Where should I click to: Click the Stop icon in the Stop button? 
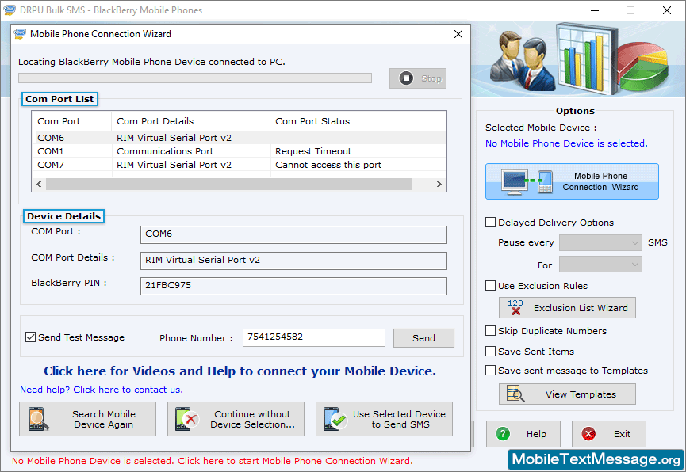click(x=406, y=78)
